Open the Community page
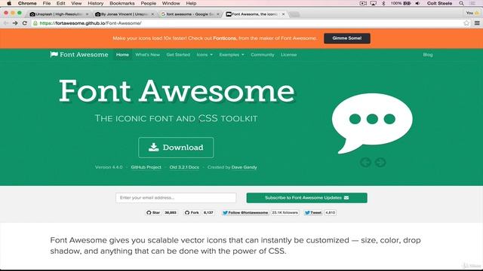483x271 pixels. pyautogui.click(x=262, y=55)
